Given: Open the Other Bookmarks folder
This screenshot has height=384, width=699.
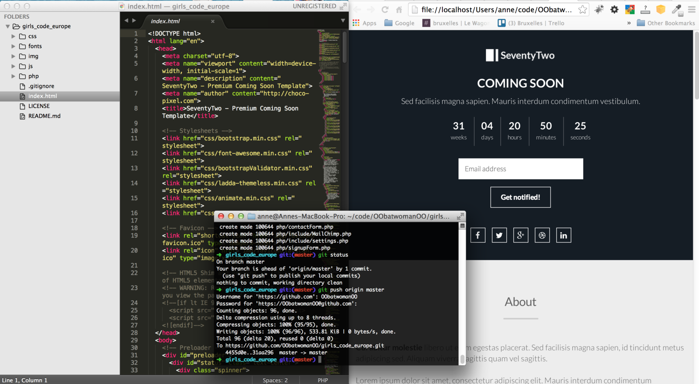Looking at the screenshot, I should (666, 23).
